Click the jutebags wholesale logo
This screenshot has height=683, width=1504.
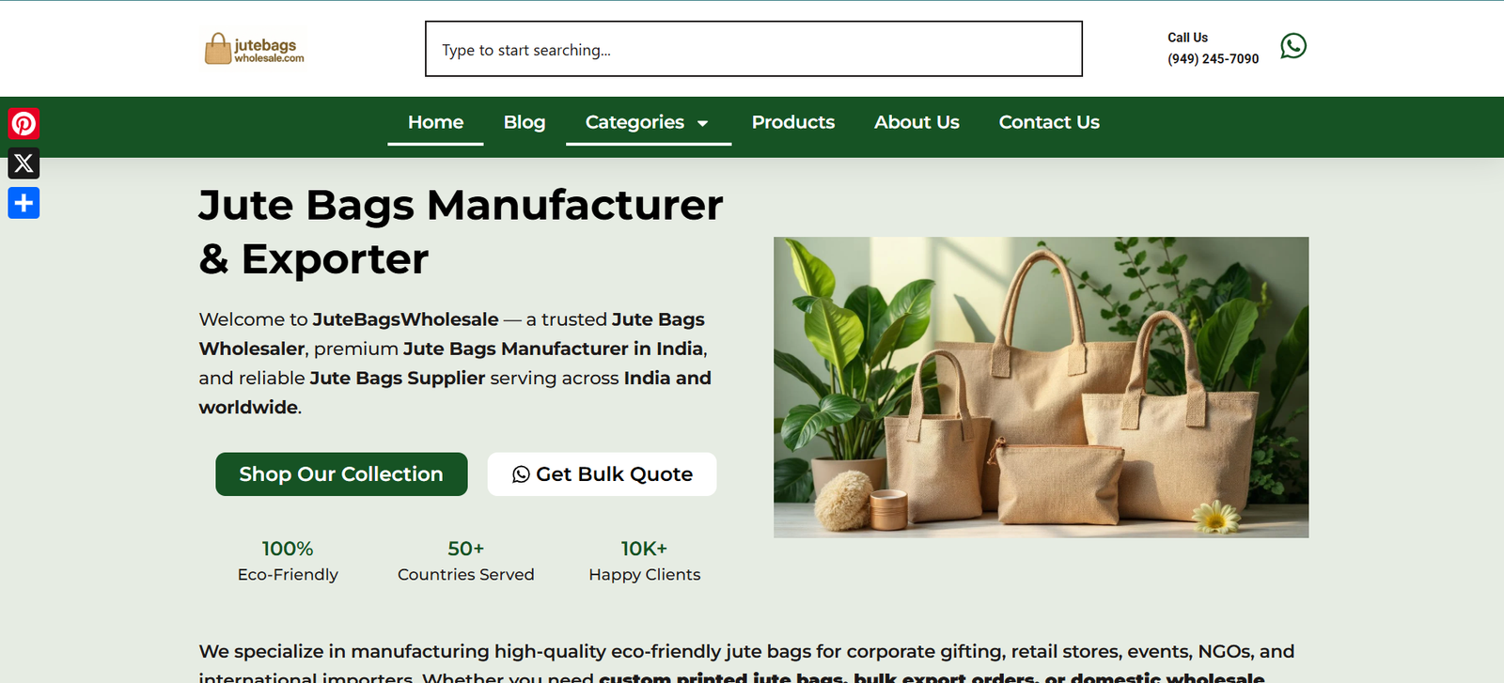[255, 49]
